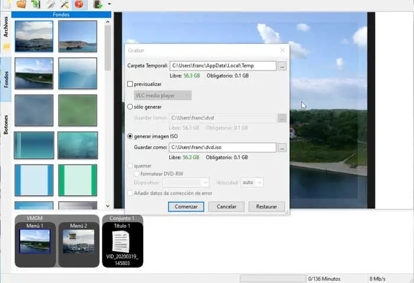Image resolution: width=414 pixels, height=283 pixels.
Task: Select the VMGM group header
Action: [34, 218]
